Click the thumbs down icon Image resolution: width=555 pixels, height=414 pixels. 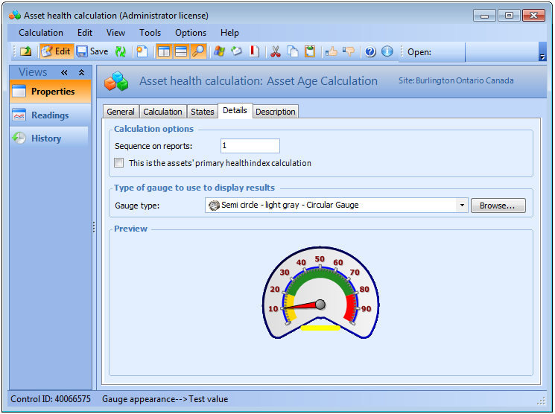(x=349, y=52)
